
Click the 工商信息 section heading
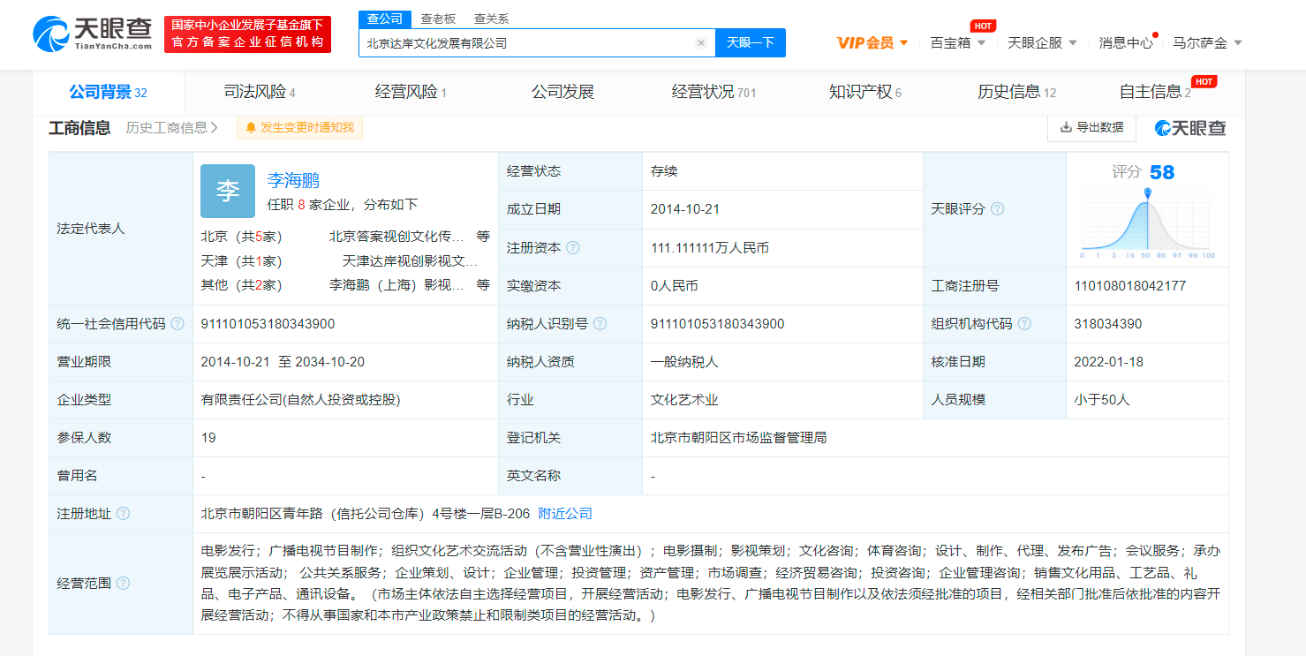coord(79,128)
